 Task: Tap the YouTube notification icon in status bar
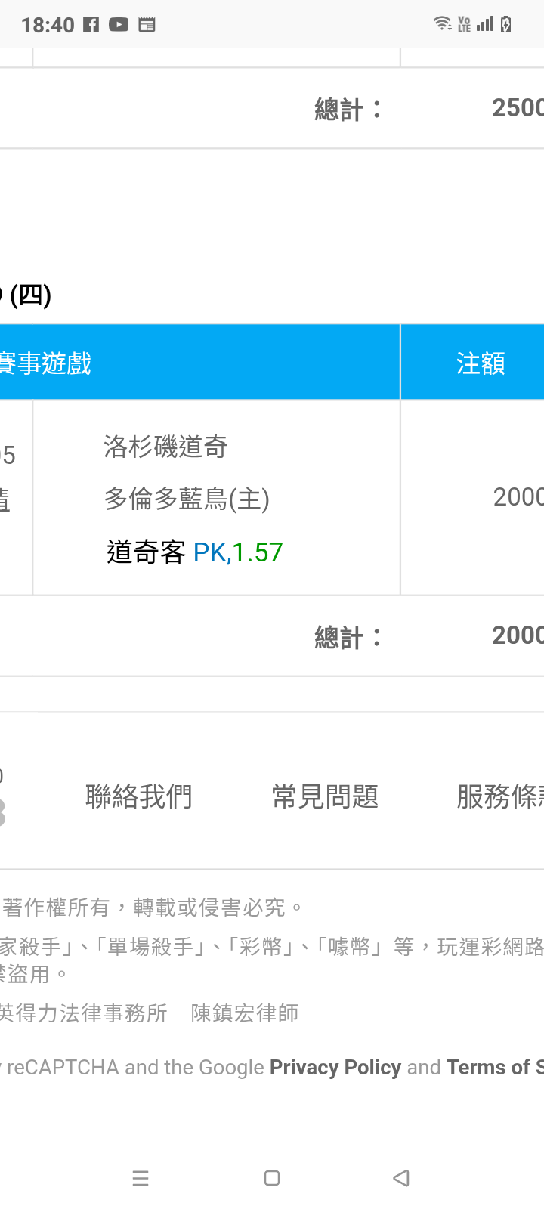pos(119,25)
